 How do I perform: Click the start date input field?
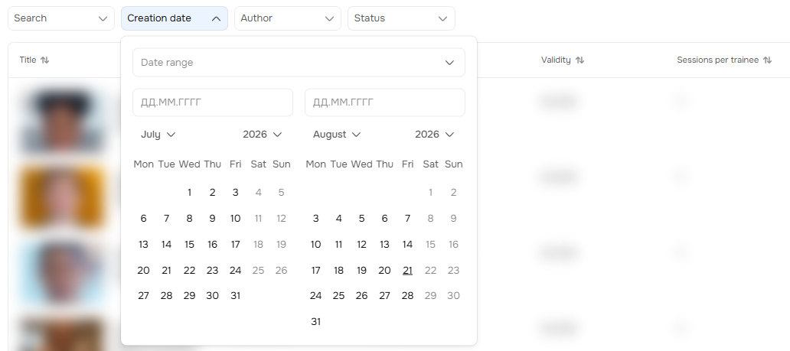click(213, 102)
